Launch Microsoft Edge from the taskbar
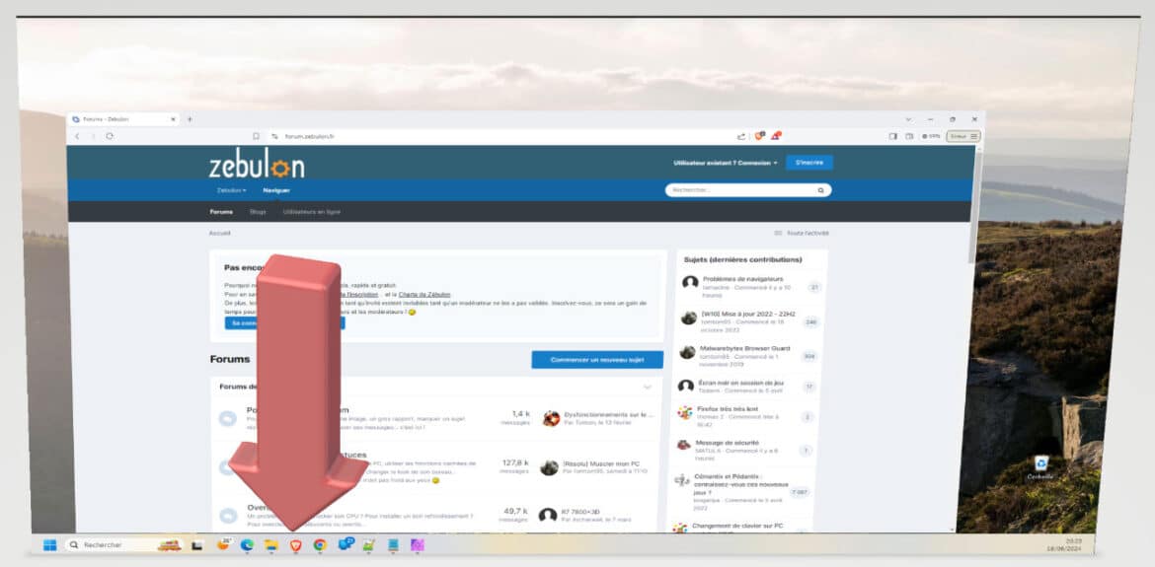This screenshot has height=567, width=1155. point(247,544)
